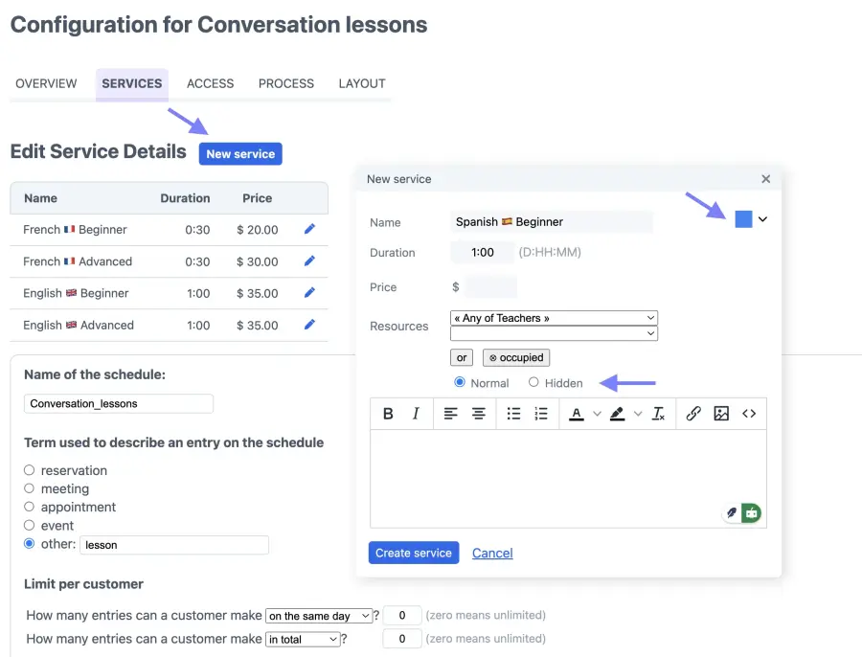Viewport: 862px width, 657px height.
Task: Edit the French Beginner service pencil icon
Action: tap(309, 229)
